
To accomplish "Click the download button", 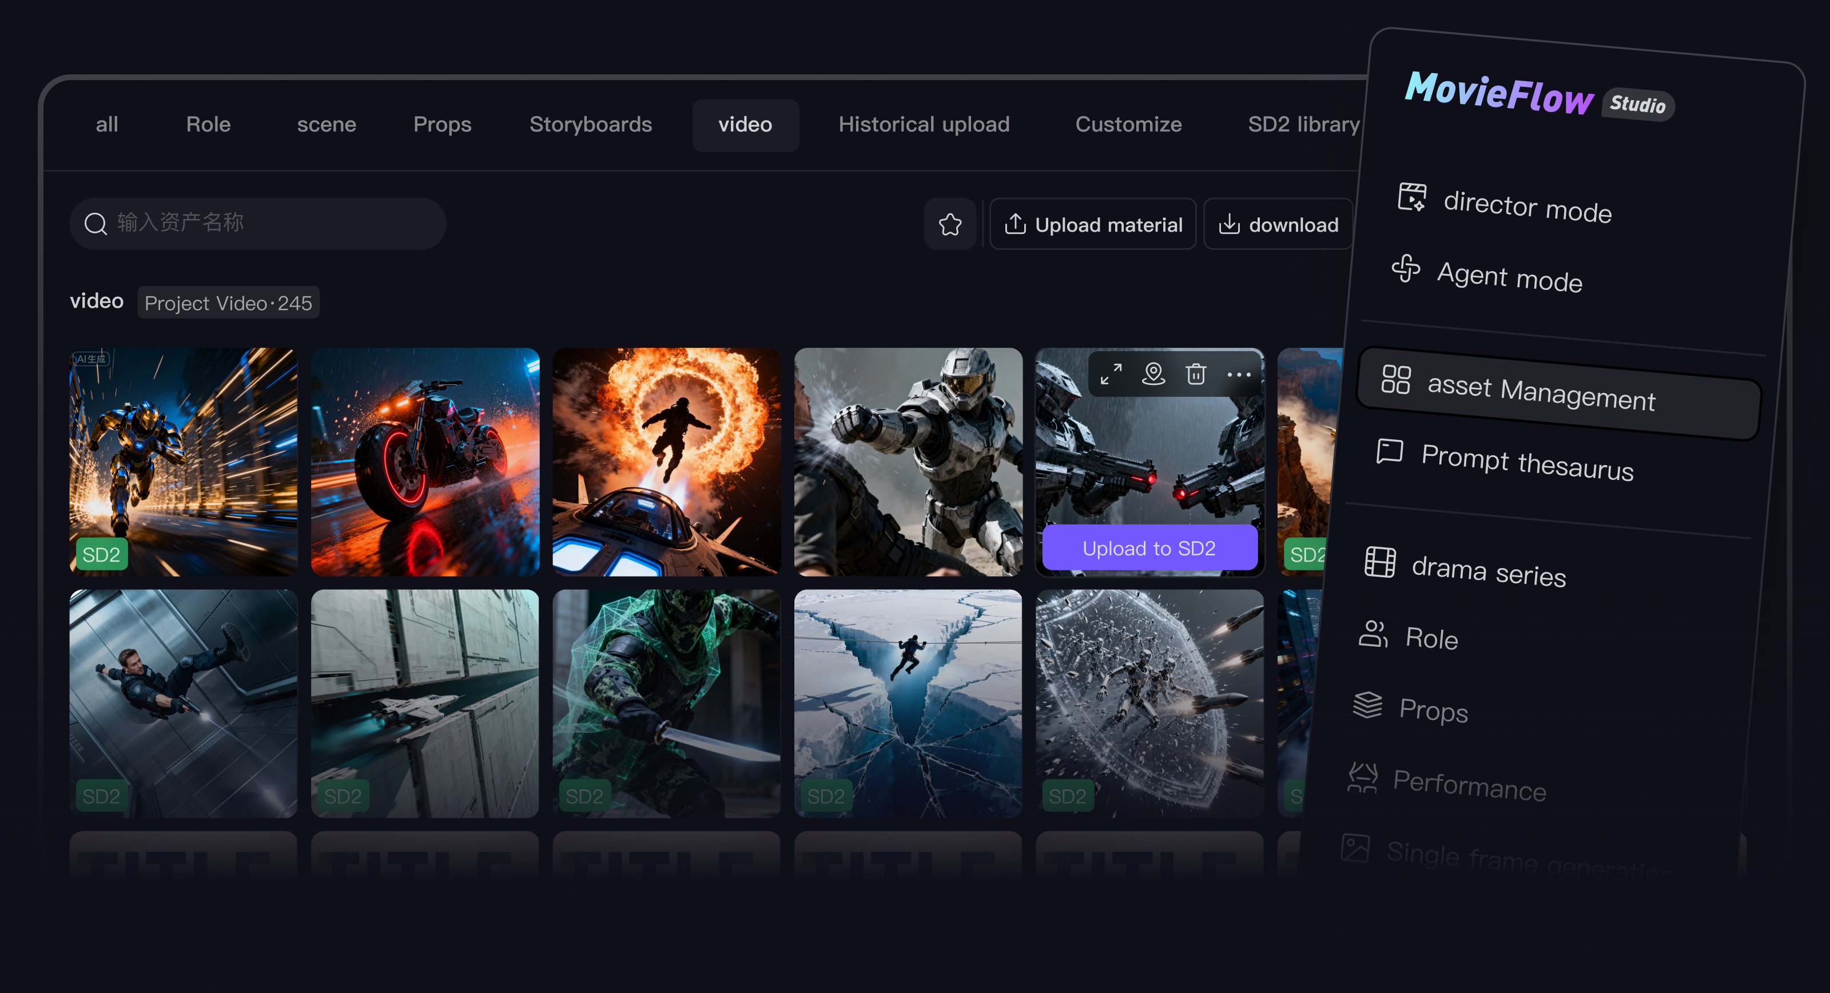I will click(1278, 225).
